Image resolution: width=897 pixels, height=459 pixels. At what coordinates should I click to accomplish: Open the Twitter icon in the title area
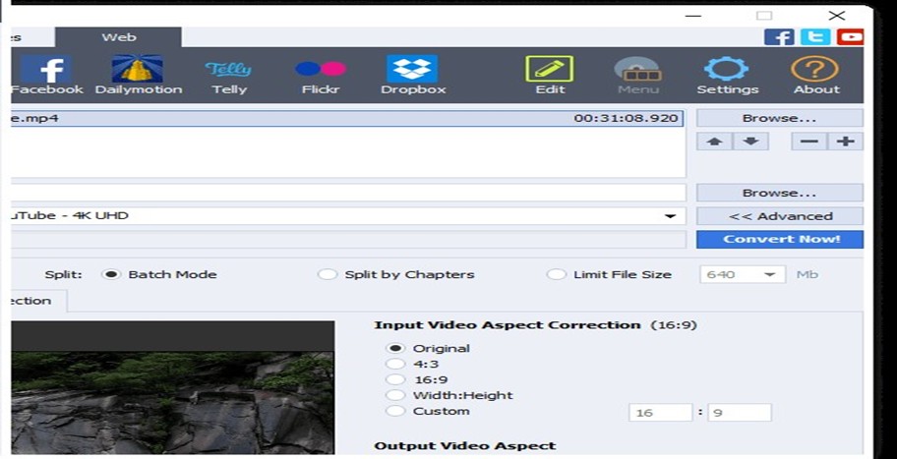click(x=814, y=37)
